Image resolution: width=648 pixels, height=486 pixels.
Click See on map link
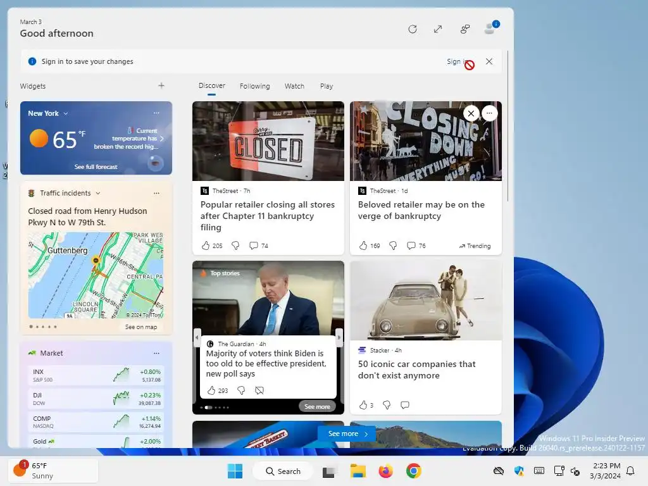coord(141,327)
